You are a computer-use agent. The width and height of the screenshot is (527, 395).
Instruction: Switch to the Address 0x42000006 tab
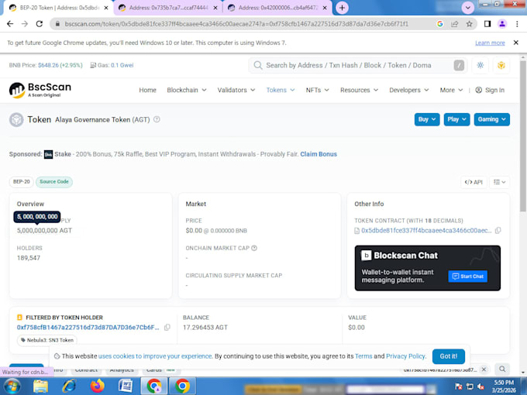tap(277, 8)
